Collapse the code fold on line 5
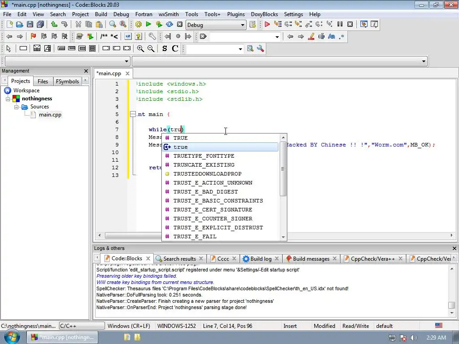This screenshot has width=459, height=344. [133, 114]
